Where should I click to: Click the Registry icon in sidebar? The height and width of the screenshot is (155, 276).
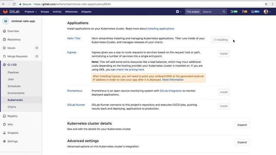(x=4, y=116)
